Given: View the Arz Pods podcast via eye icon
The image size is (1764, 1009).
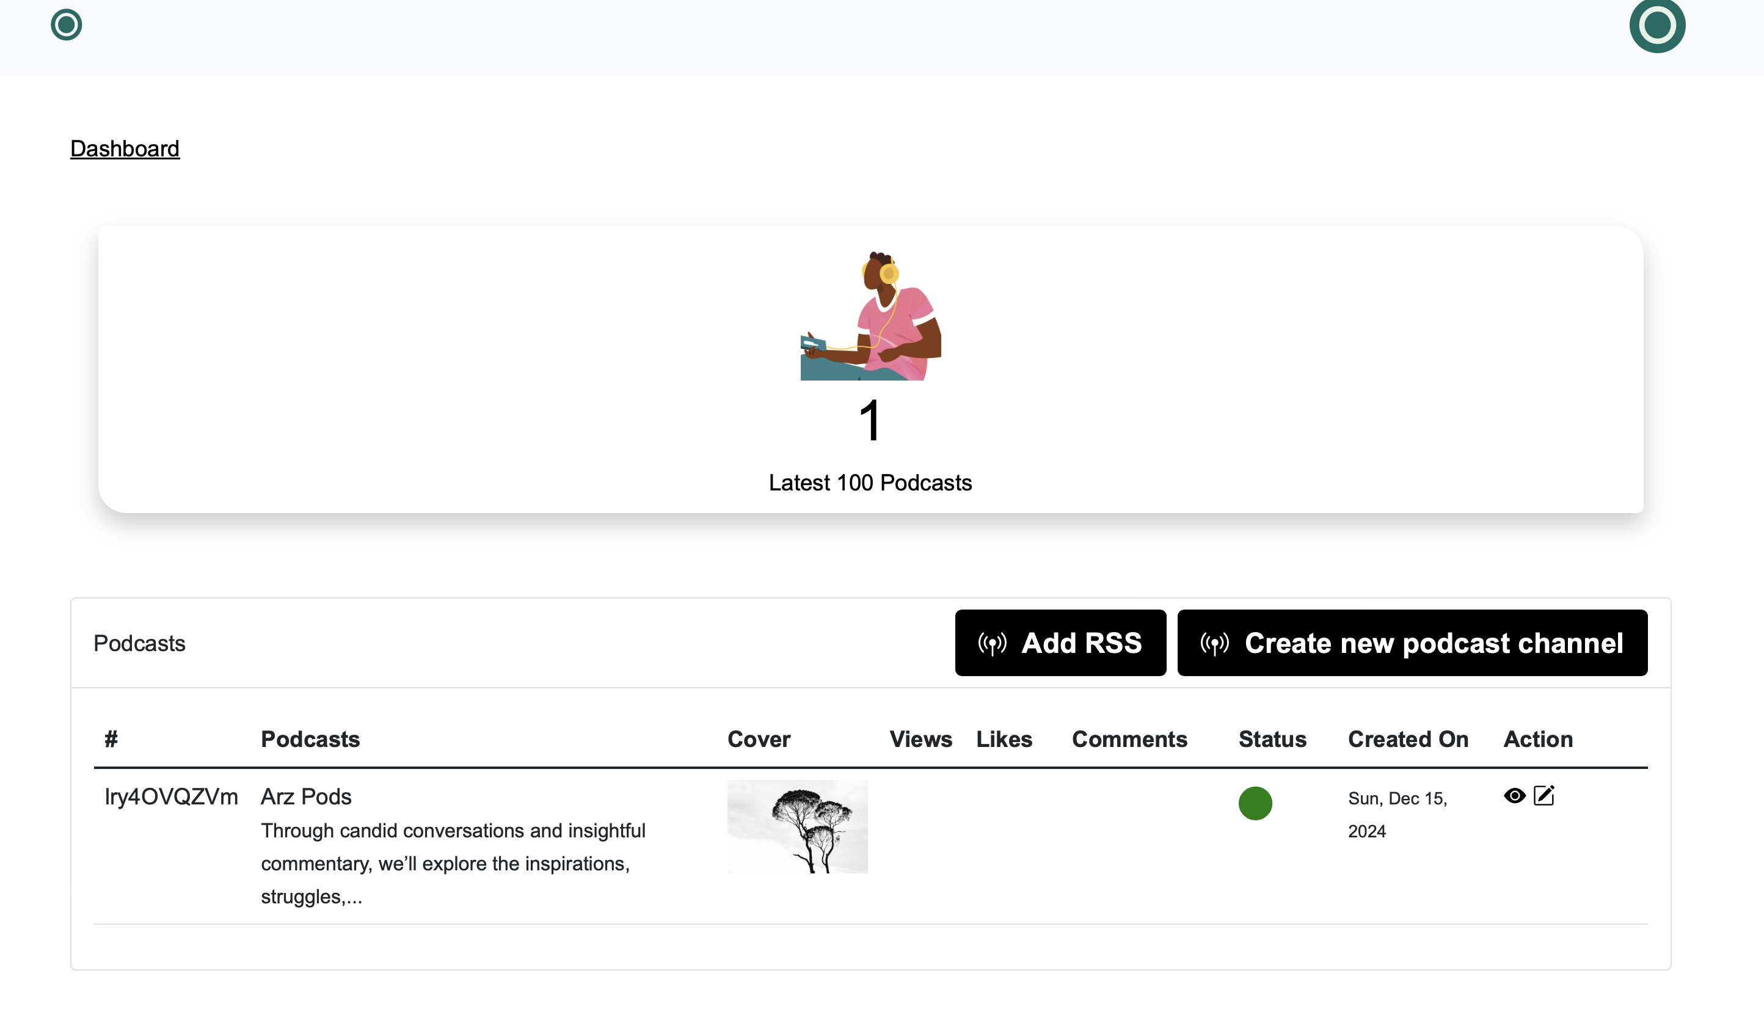Looking at the screenshot, I should 1515,796.
